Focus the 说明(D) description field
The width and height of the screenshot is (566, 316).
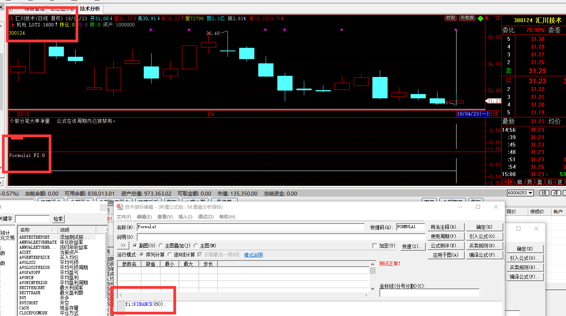[281, 237]
